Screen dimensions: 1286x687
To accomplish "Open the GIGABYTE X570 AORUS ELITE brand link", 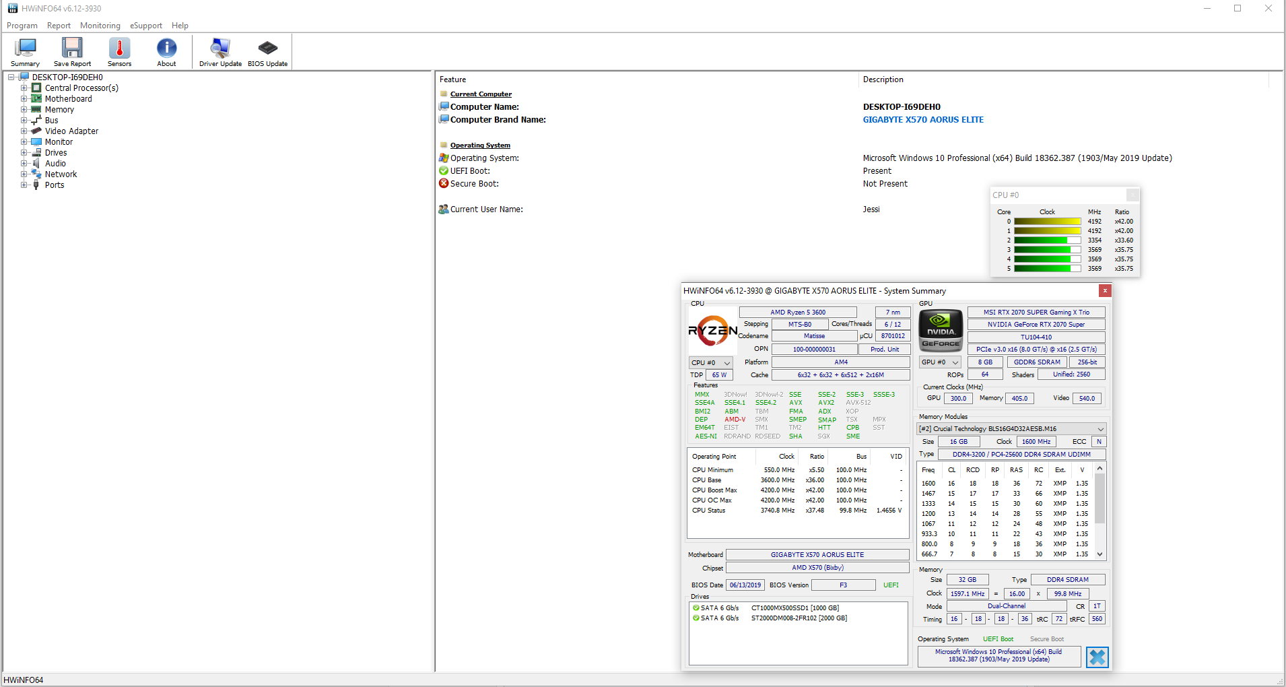I will (x=923, y=120).
